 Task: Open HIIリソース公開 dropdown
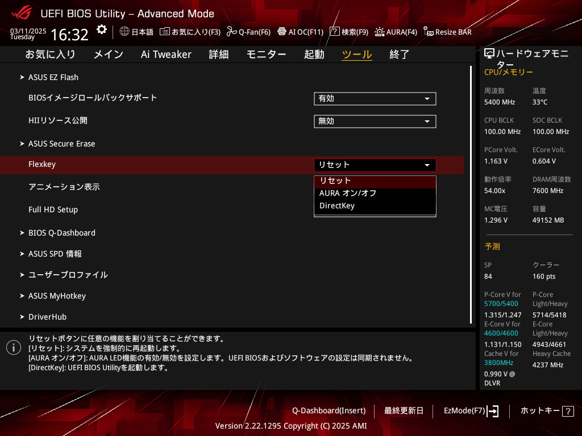click(375, 121)
